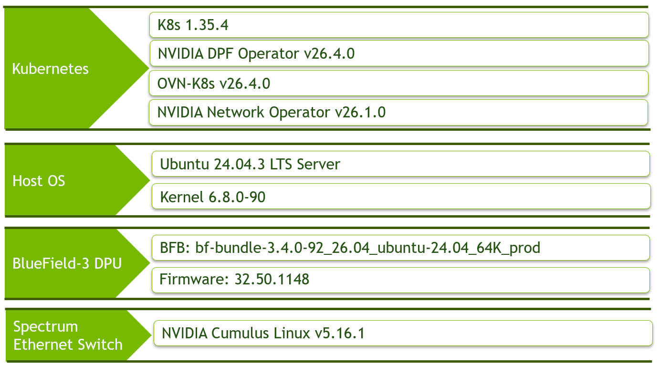Click the BlueField-3 DPU label text

click(67, 263)
